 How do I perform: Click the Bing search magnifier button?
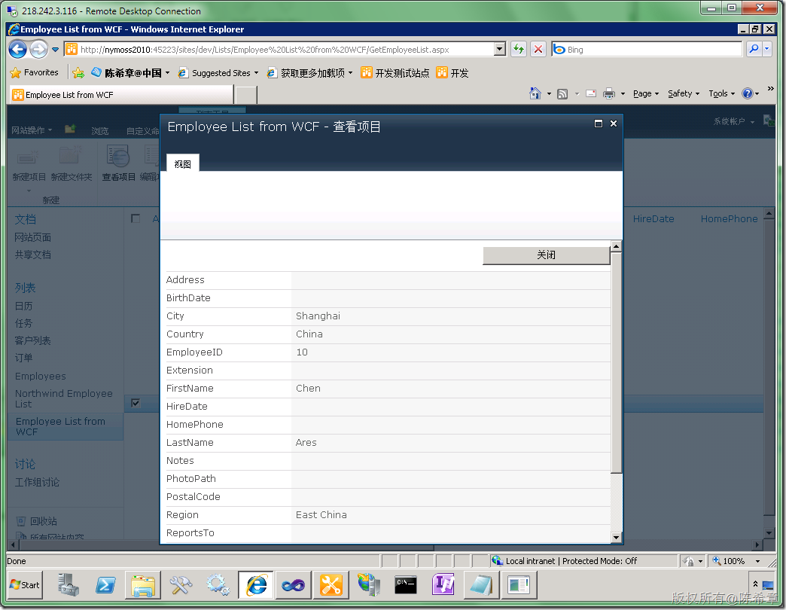[x=754, y=49]
